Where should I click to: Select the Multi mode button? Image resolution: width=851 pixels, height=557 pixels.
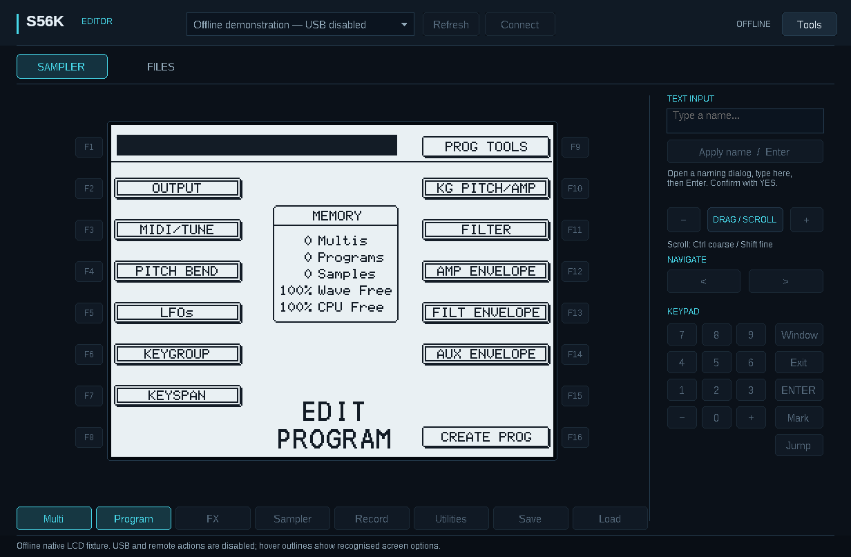click(54, 518)
